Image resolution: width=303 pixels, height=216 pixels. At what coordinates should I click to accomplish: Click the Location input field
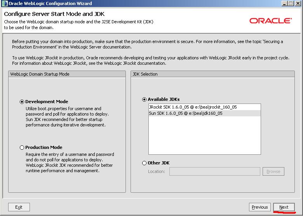[215, 171]
